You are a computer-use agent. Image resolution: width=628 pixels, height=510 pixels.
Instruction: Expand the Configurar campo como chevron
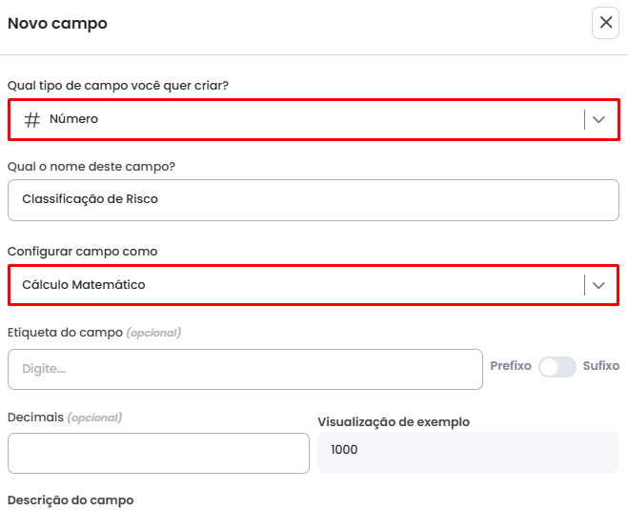[598, 285]
